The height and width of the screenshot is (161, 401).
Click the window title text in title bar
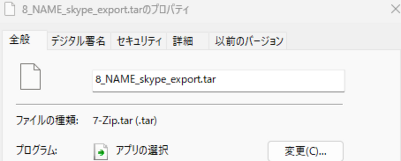[x=105, y=10]
